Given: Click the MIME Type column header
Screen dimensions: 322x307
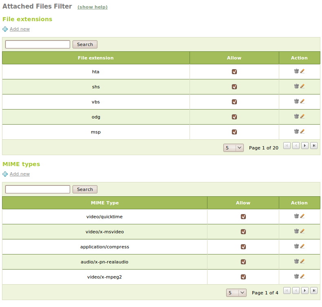Looking at the screenshot, I should [x=105, y=203].
